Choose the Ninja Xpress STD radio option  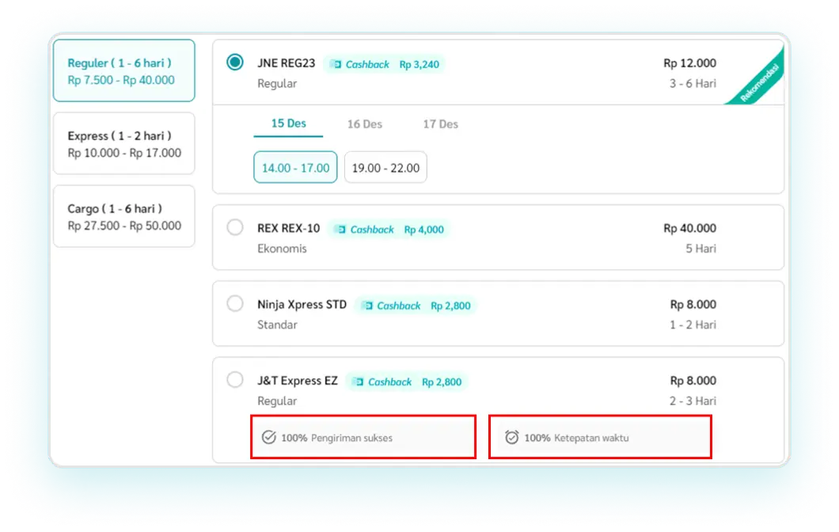tap(235, 304)
